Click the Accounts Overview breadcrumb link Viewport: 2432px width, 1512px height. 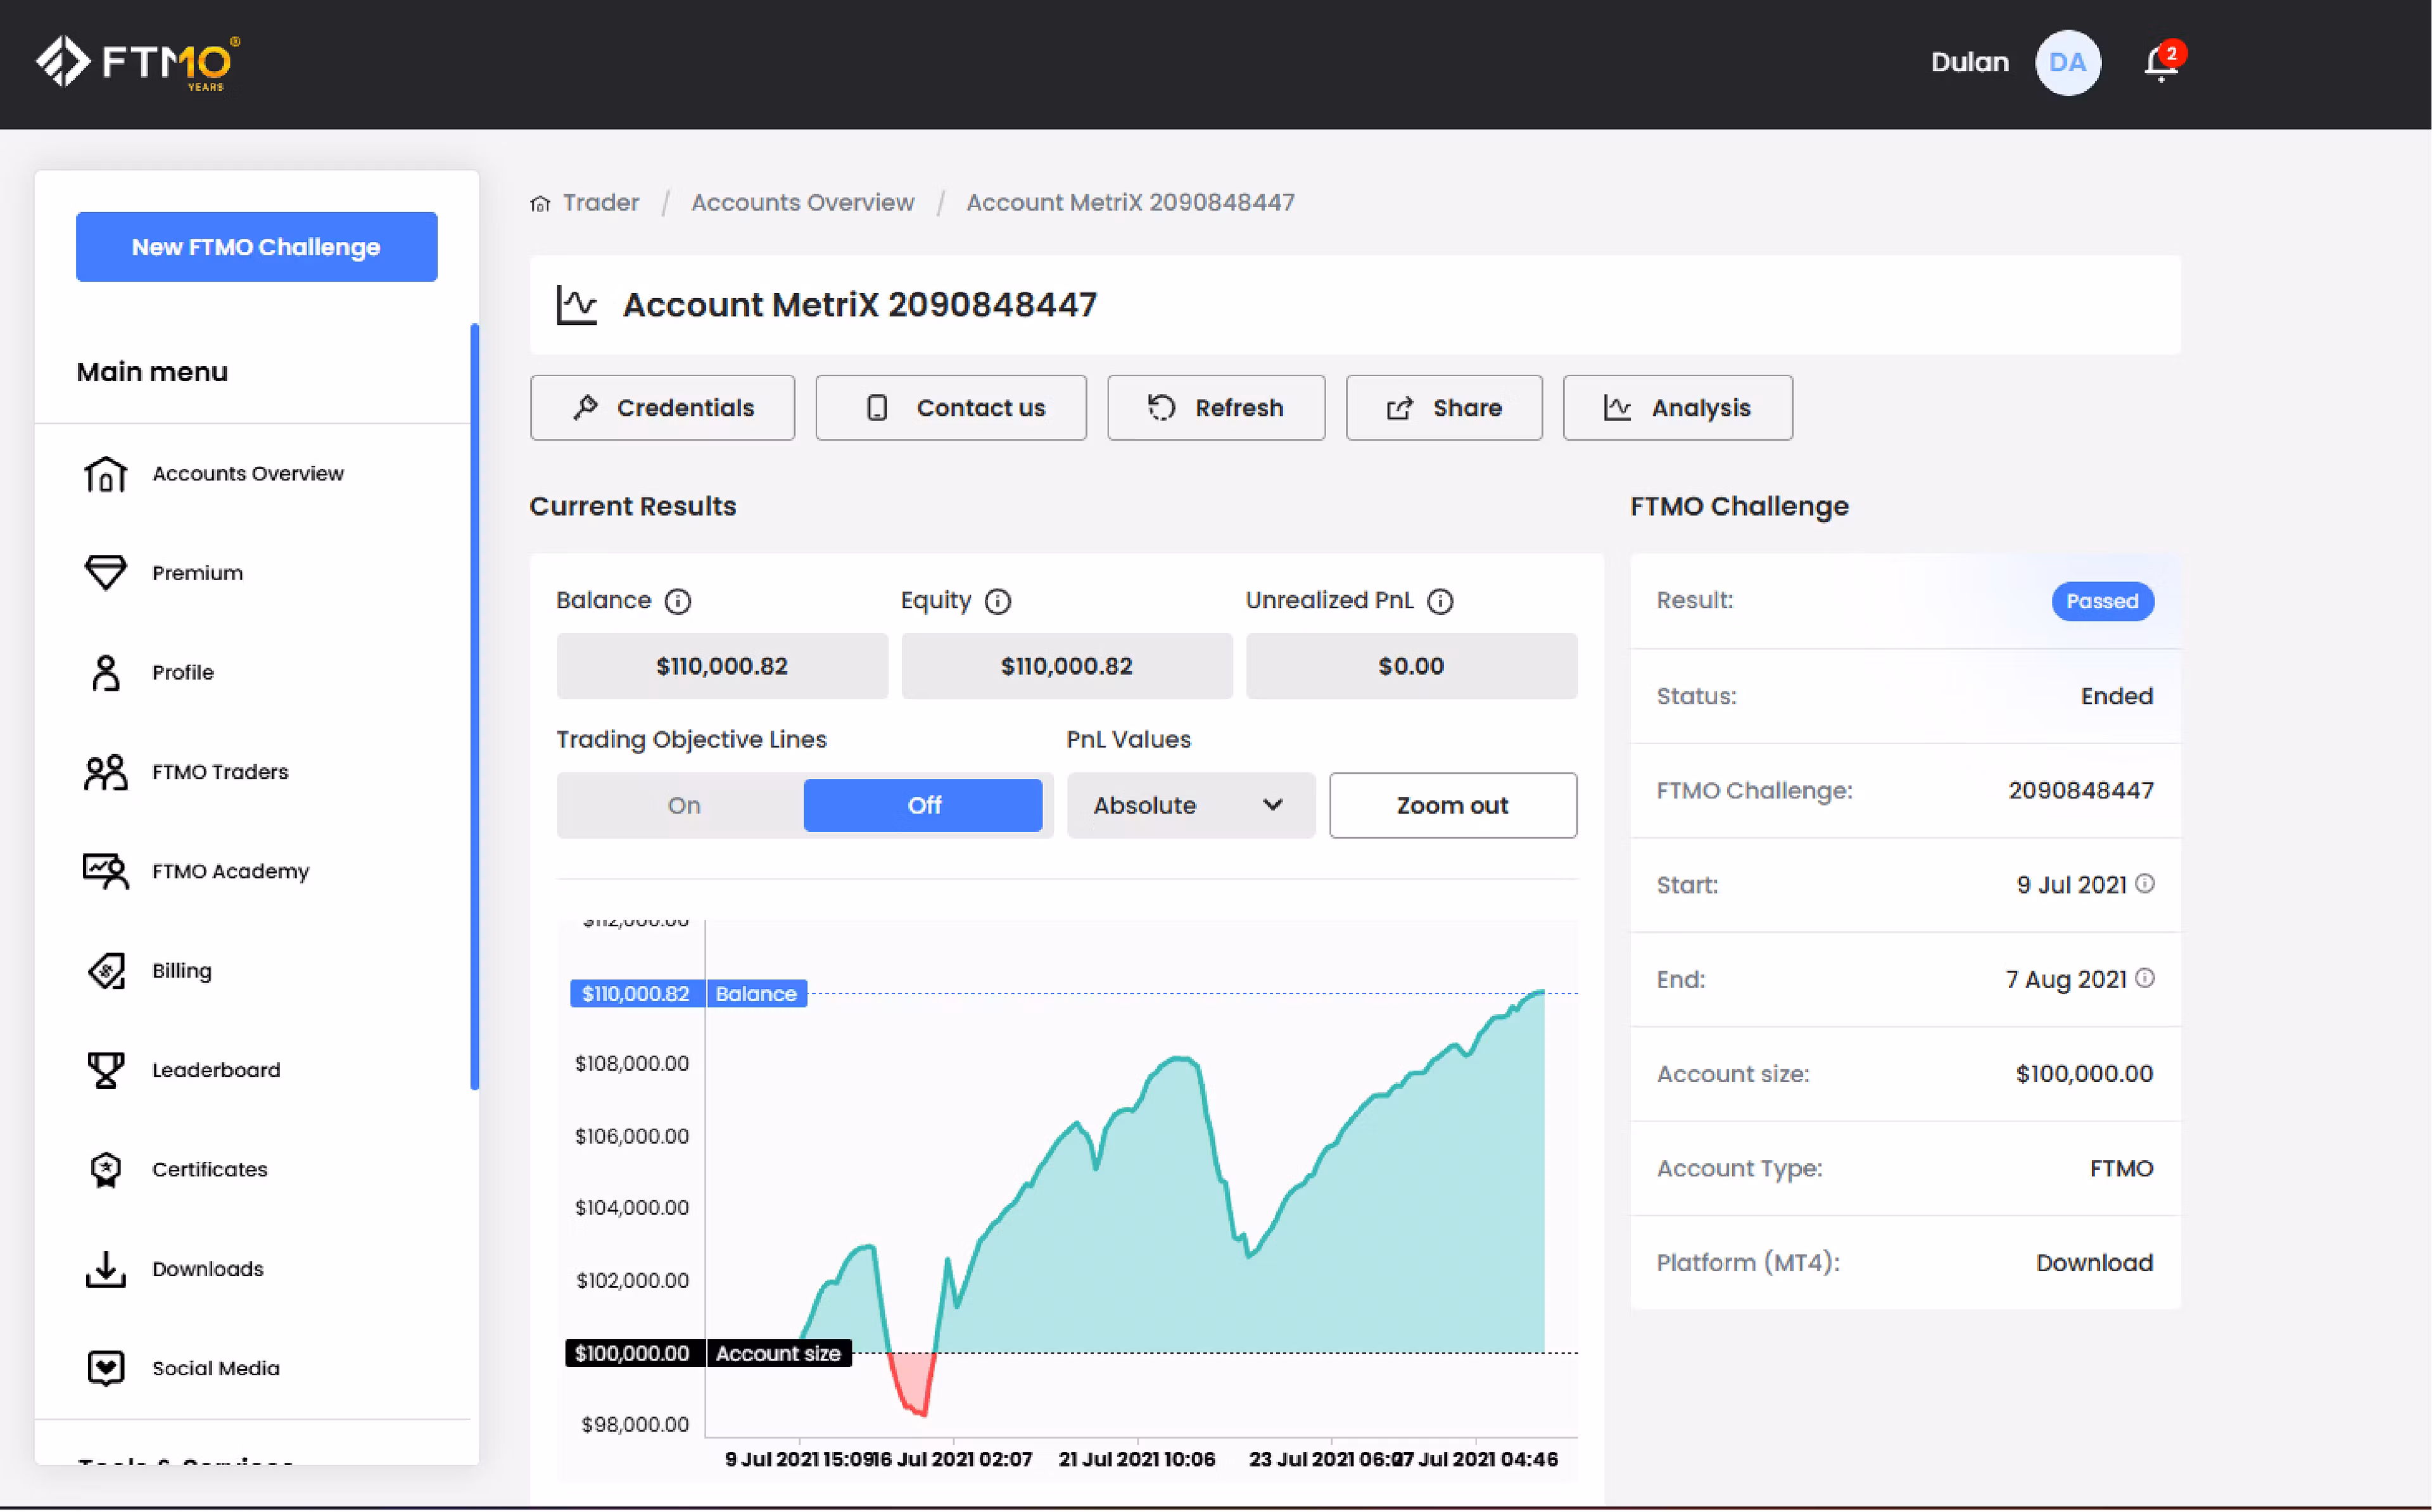pos(802,203)
